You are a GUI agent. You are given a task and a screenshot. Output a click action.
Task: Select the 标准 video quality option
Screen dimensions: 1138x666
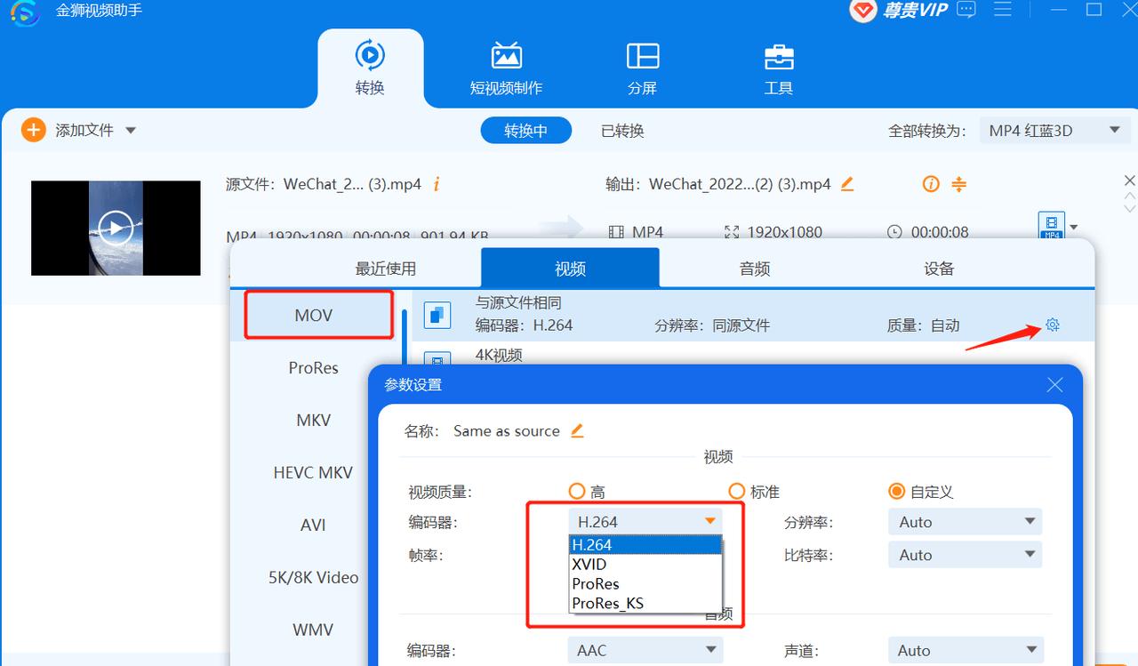pyautogui.click(x=736, y=491)
